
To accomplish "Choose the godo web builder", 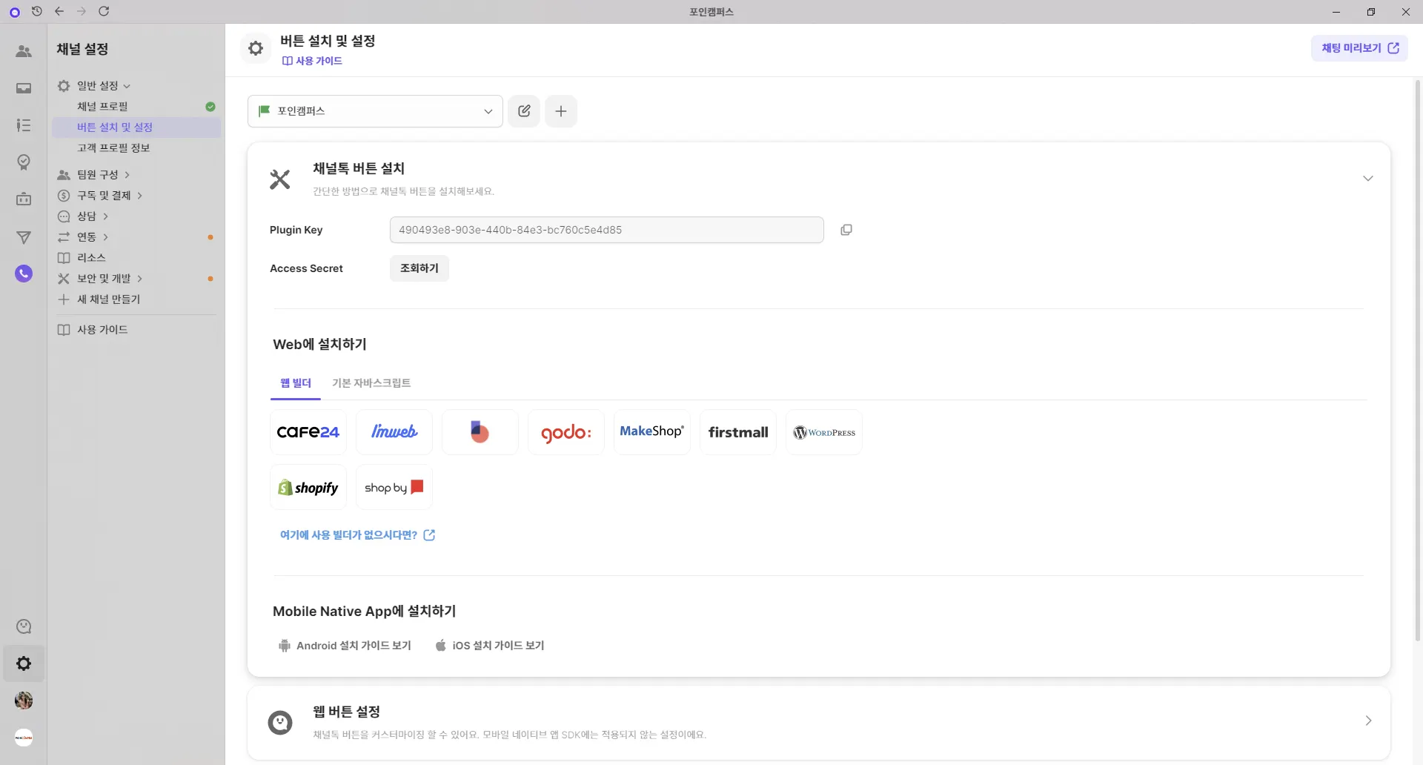I will pyautogui.click(x=566, y=432).
